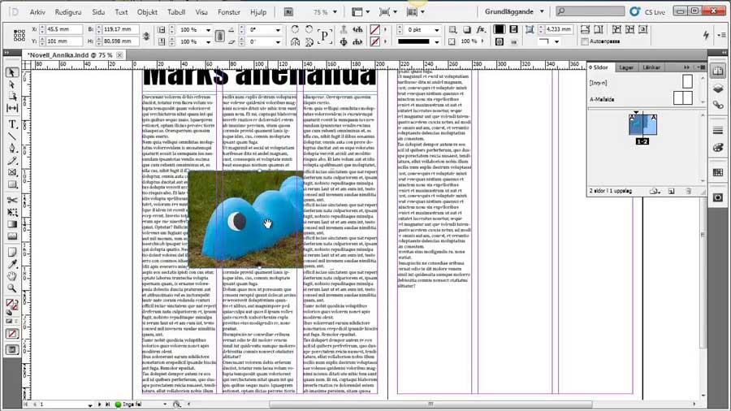Select the Pencil tool
731x411 pixels.
12,160
